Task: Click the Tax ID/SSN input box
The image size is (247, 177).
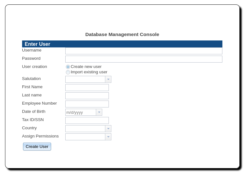Action: tap(87, 120)
